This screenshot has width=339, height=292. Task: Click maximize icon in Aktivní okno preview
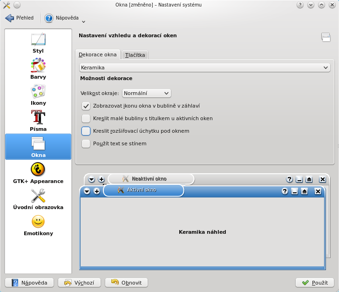305,191
